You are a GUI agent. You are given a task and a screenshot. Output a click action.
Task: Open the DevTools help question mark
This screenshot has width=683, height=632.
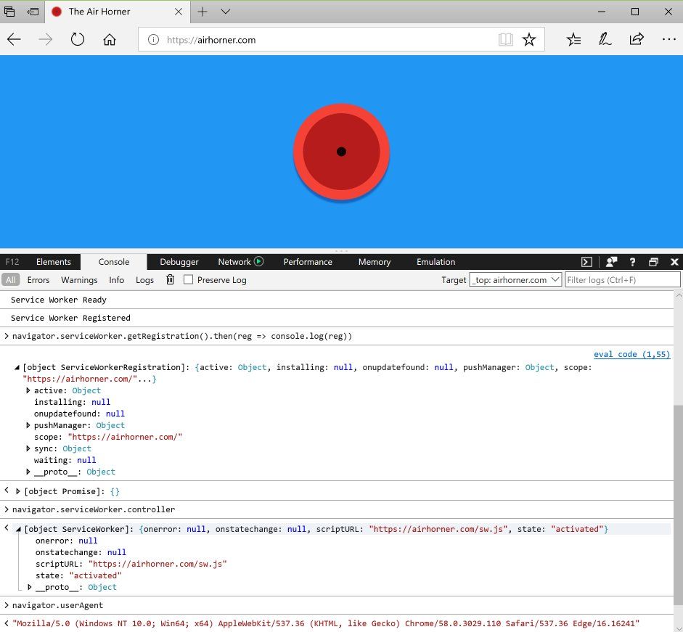(x=632, y=262)
